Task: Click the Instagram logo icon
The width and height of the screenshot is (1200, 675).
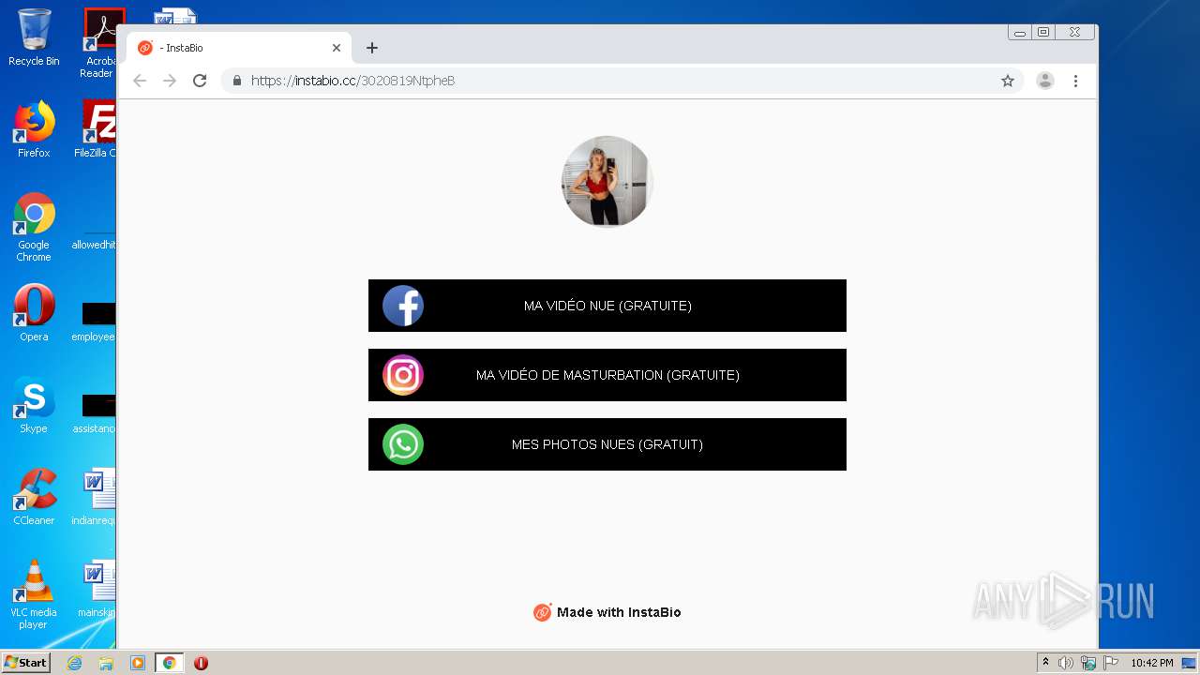Action: coord(403,375)
